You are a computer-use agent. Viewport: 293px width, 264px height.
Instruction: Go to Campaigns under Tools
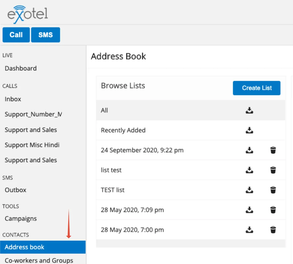[x=21, y=219]
